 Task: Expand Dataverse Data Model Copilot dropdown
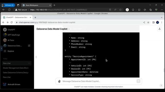53,29
